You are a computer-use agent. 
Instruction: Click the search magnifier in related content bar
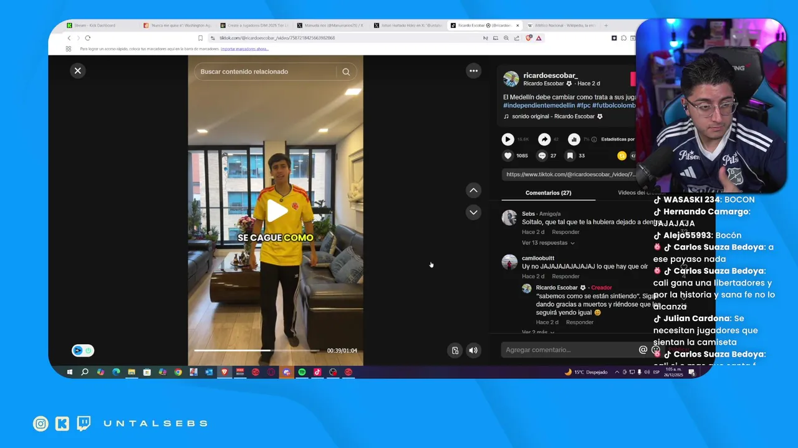[346, 72]
